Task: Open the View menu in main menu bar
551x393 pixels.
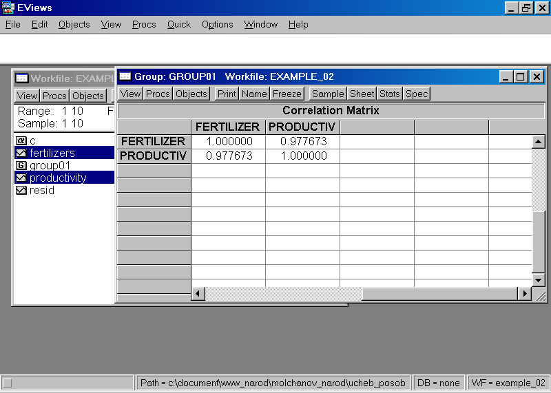Action: pyautogui.click(x=111, y=25)
